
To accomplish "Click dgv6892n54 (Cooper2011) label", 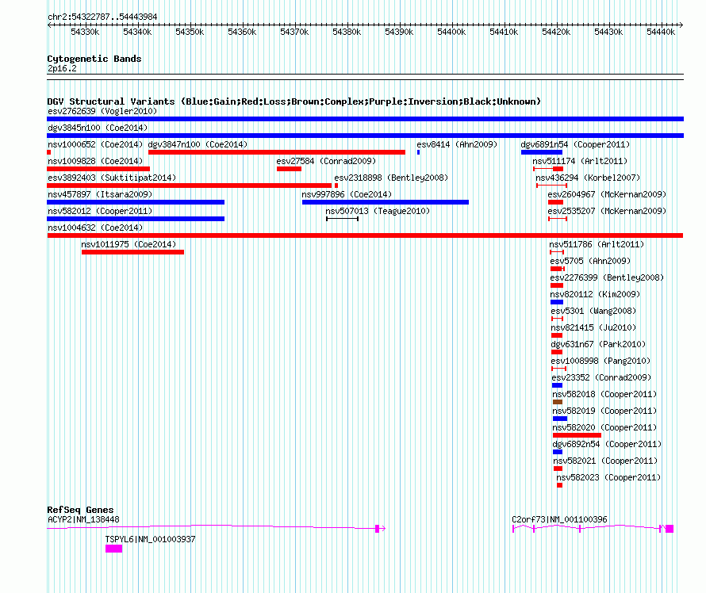I will coord(607,444).
